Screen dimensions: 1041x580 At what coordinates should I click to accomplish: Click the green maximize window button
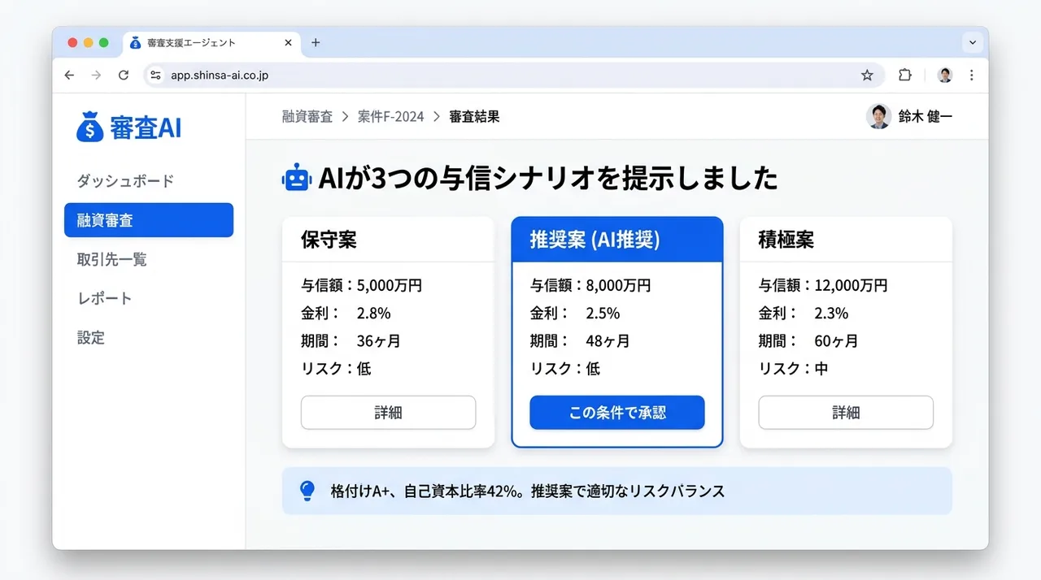(104, 42)
